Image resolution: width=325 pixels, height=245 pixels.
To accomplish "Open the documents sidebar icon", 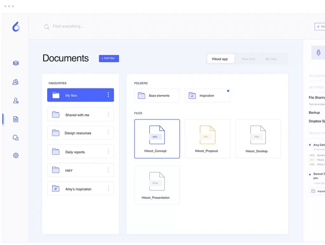I will [x=16, y=119].
